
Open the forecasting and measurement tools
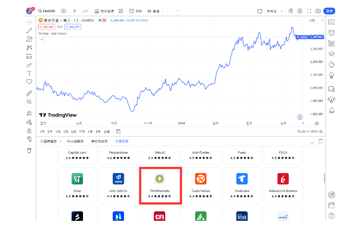pyautogui.click(x=29, y=56)
